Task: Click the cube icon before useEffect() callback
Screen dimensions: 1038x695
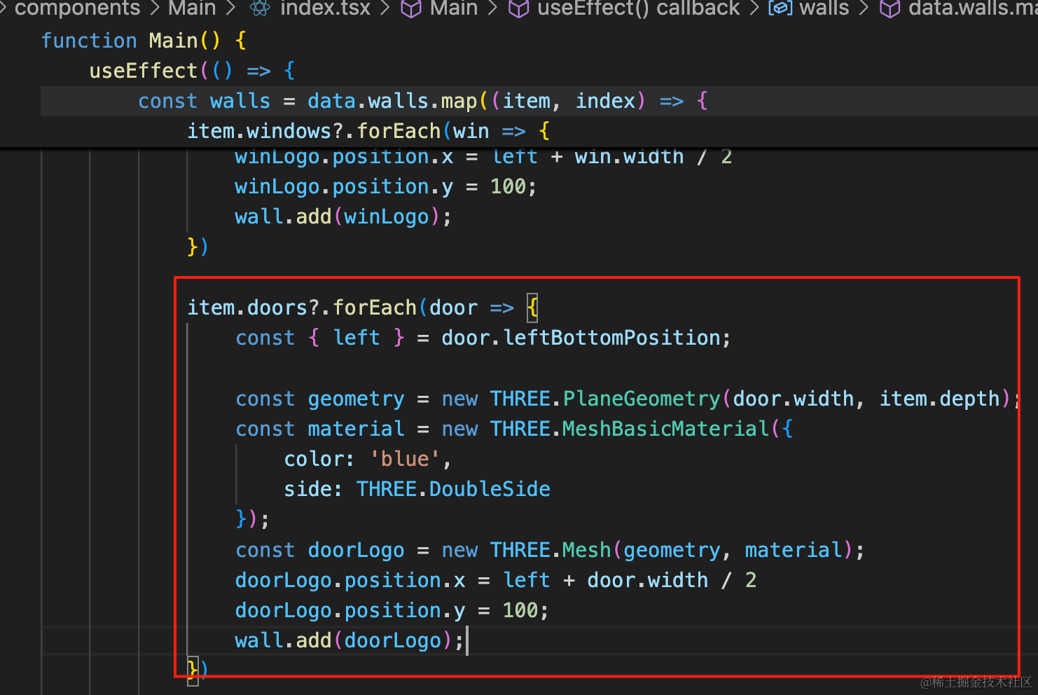Action: click(518, 8)
